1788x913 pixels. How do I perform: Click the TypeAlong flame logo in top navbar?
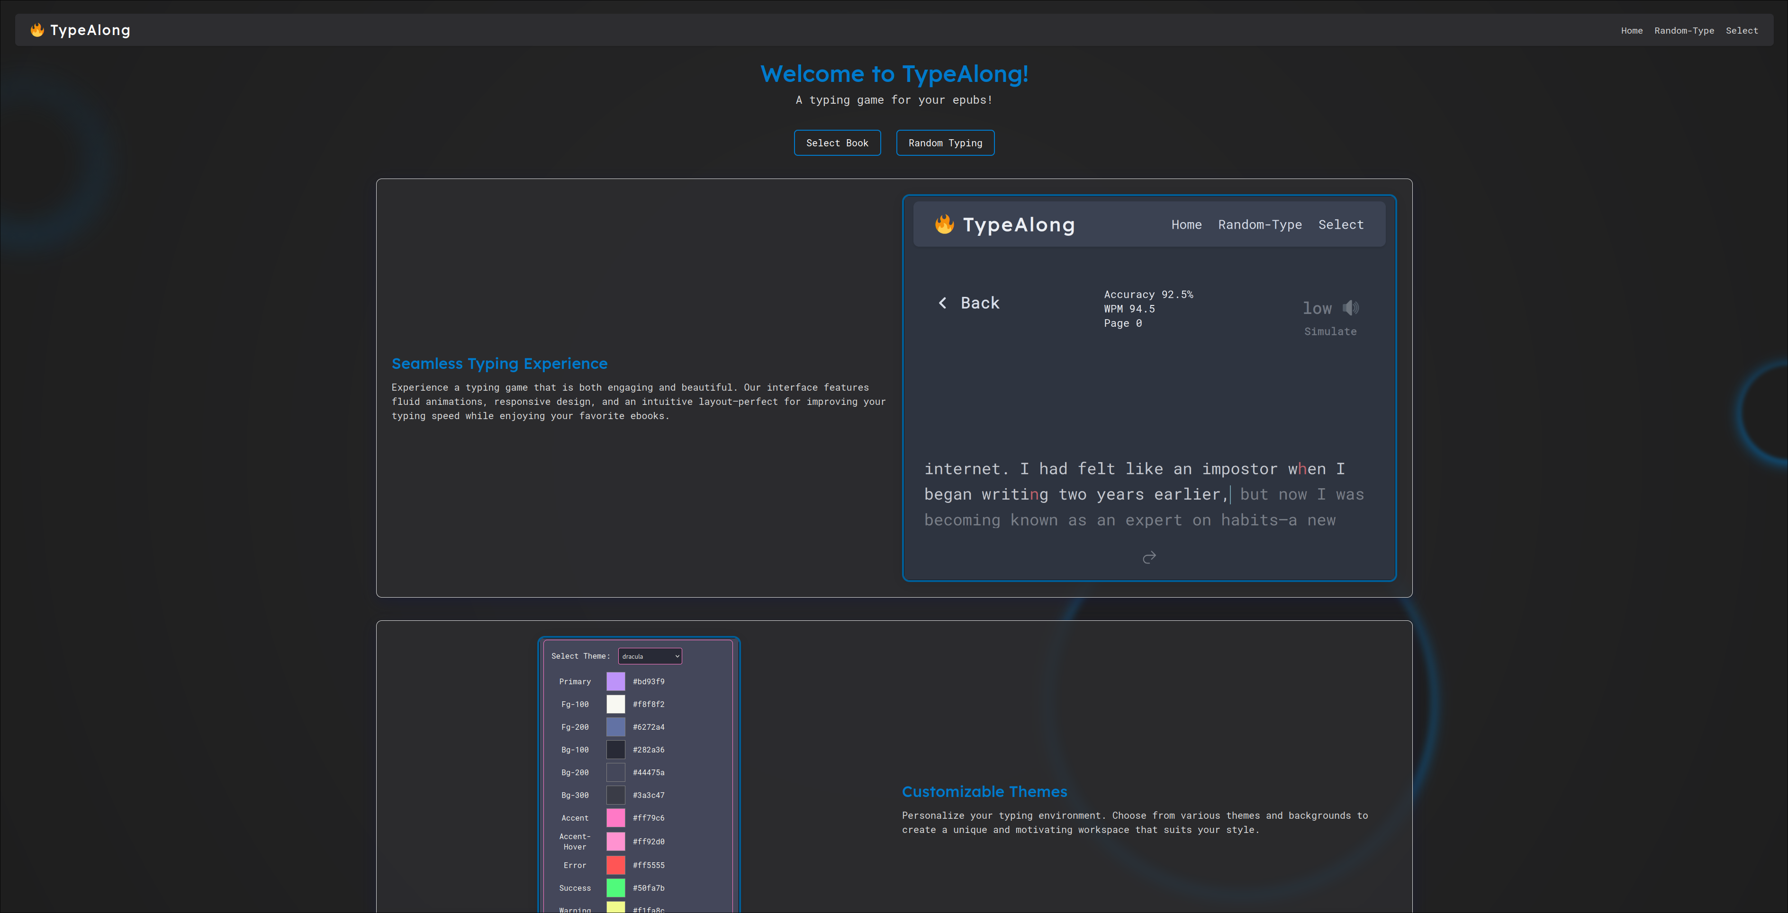coord(37,30)
